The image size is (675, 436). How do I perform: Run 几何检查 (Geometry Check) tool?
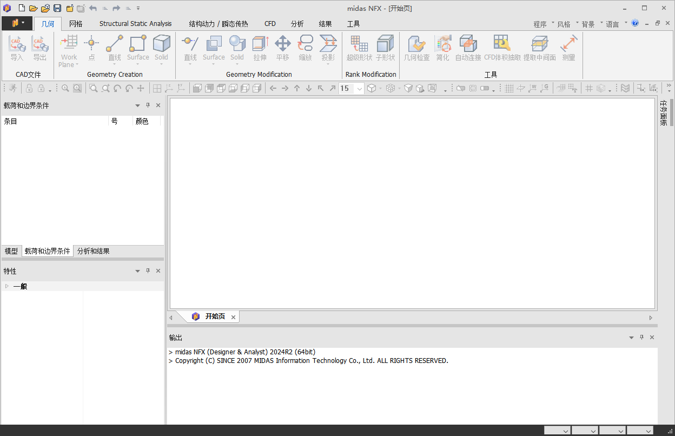point(416,48)
